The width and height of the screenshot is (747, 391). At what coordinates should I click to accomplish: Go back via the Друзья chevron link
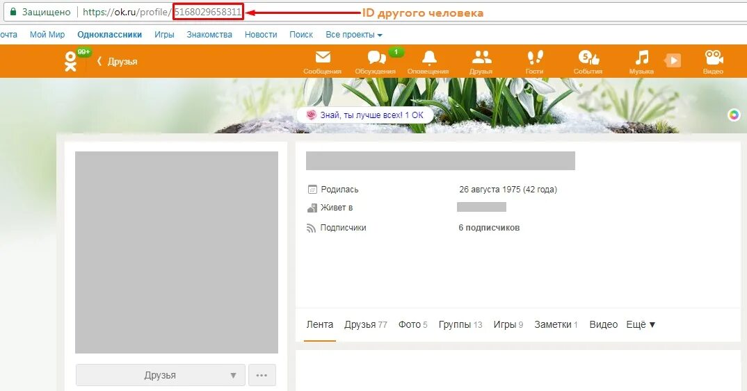[x=117, y=61]
